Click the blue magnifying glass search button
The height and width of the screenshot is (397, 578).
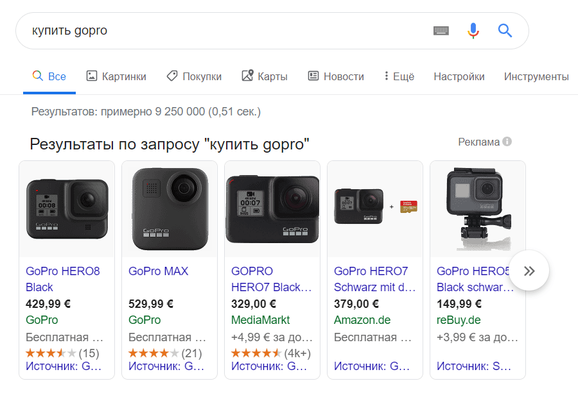coord(505,31)
